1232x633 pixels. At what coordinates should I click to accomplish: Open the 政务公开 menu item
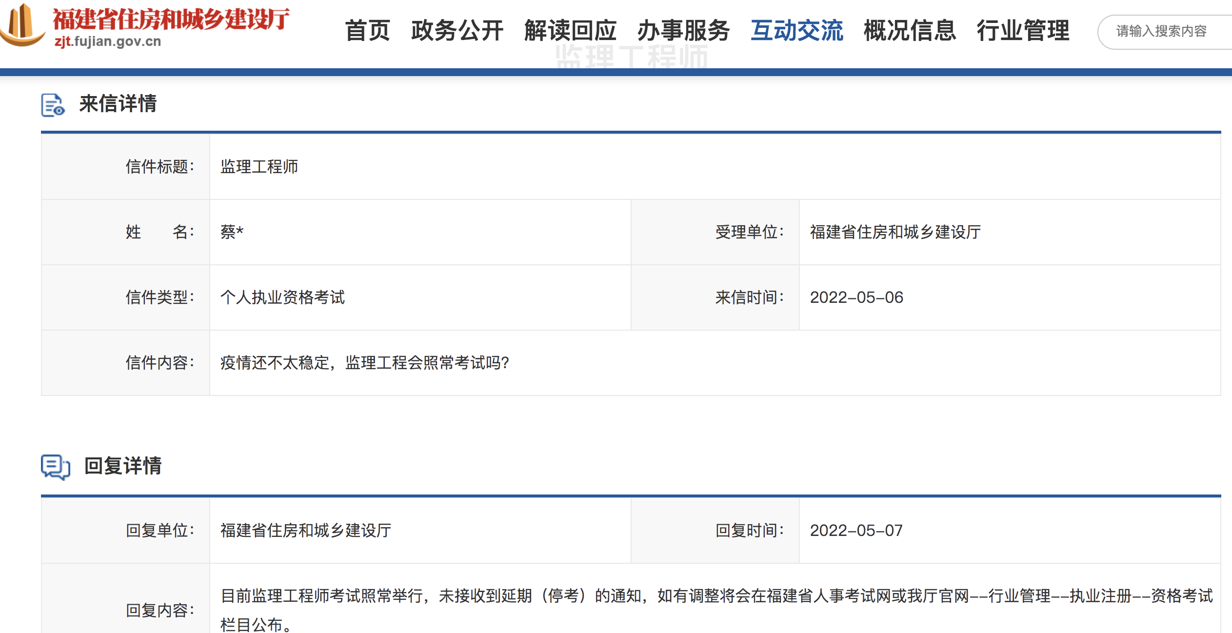[456, 30]
